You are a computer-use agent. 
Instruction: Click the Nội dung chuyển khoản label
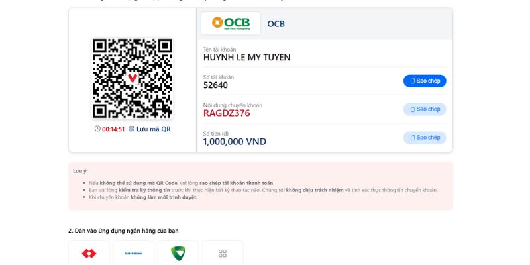point(233,105)
